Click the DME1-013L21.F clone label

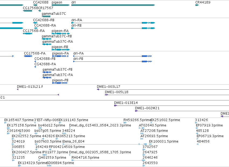pyautogui.click(x=30, y=87)
